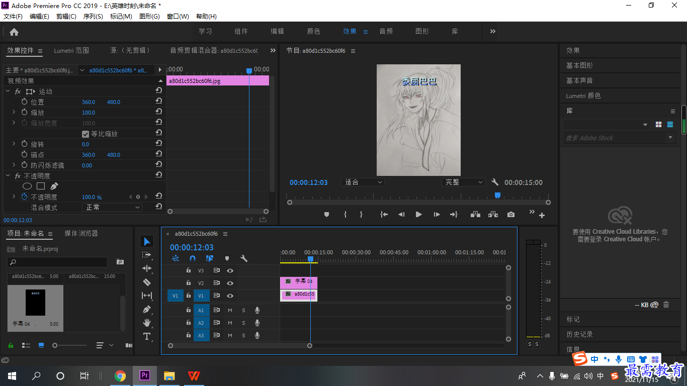Open program monitor settings wrench
This screenshot has height=386, width=687.
pos(495,182)
